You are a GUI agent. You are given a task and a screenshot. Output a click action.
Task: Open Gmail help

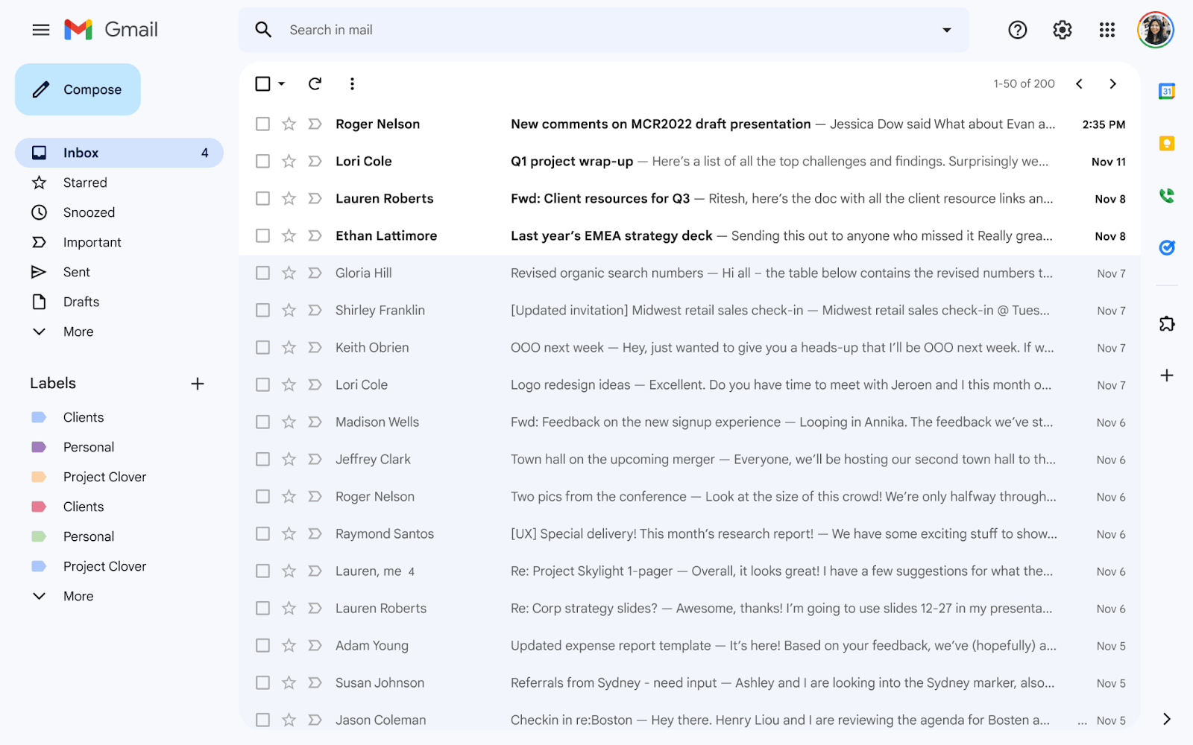1017,30
